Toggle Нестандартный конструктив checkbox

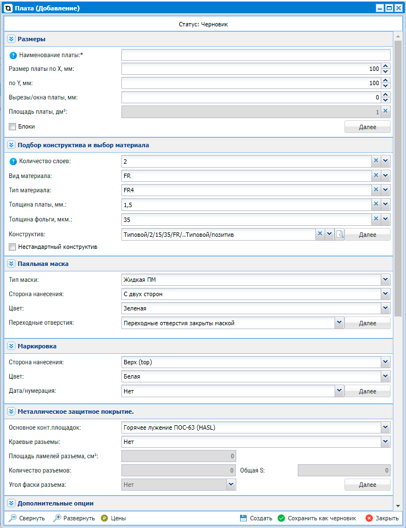[13, 247]
